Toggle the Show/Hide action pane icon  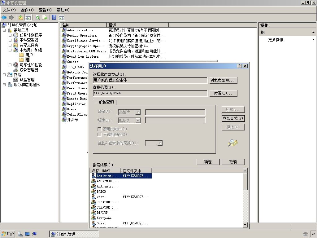62,18
